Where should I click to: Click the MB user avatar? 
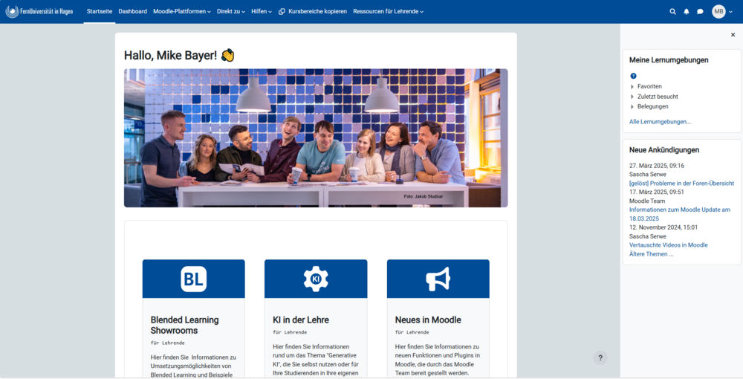(718, 11)
